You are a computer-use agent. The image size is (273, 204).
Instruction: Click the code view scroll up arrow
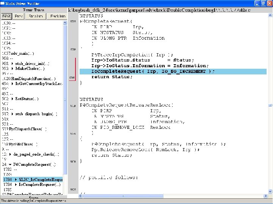270,15
